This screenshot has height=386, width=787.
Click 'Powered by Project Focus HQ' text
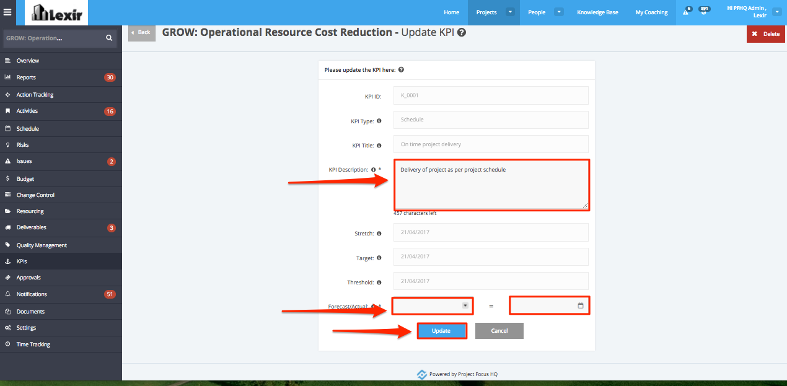[x=464, y=374]
